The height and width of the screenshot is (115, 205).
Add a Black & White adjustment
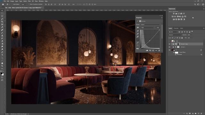[x=177, y=16]
